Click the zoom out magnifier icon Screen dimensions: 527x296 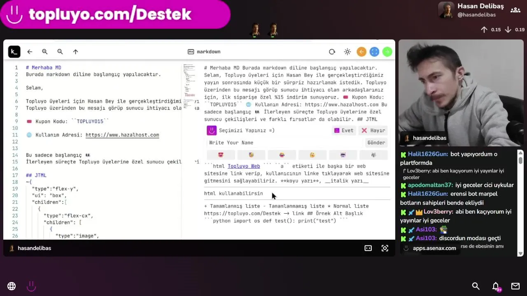(60, 52)
